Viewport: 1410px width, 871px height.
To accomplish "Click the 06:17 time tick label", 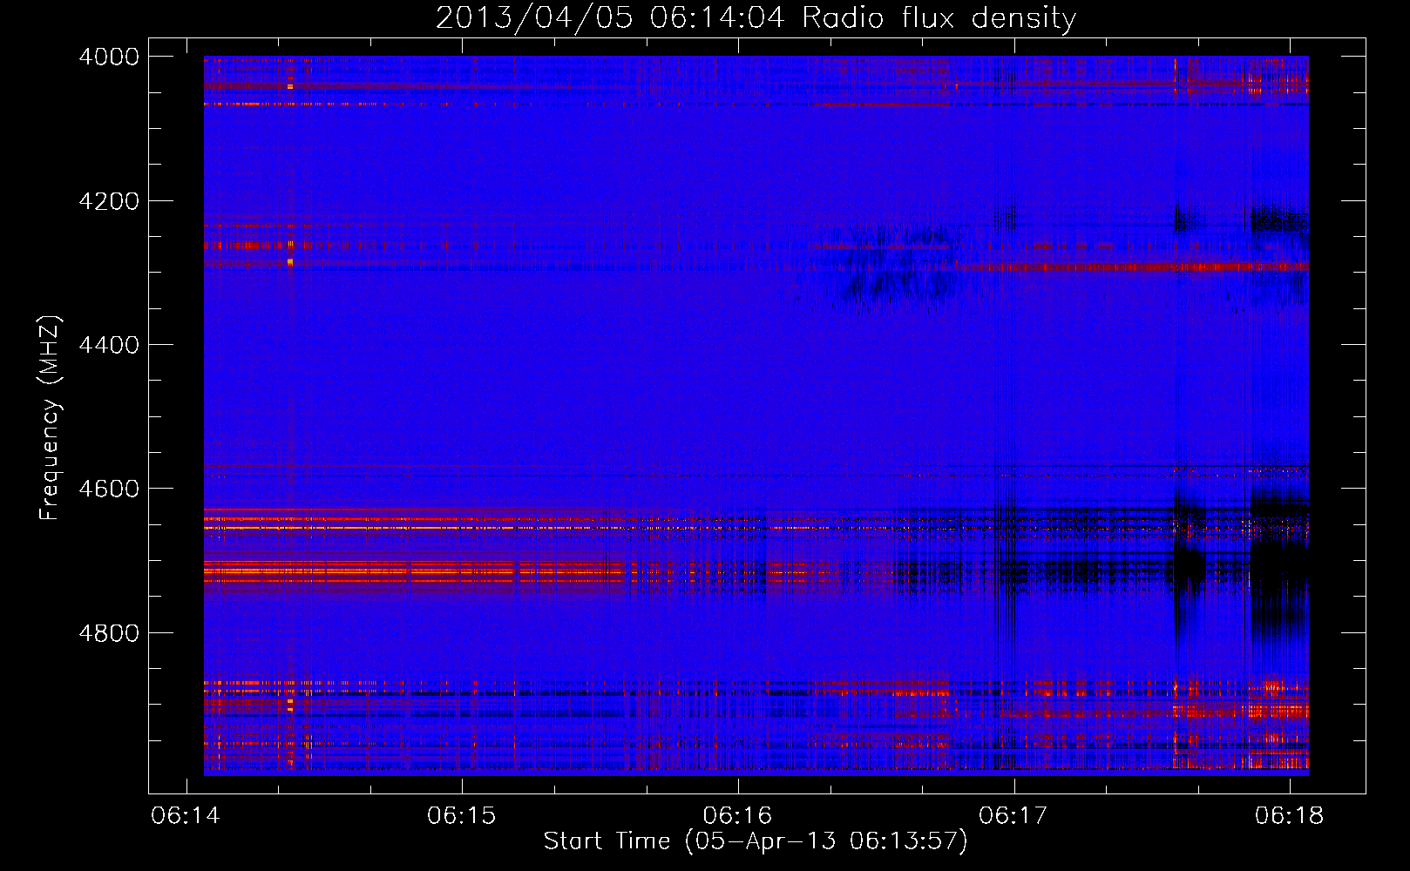I will click(x=1013, y=816).
